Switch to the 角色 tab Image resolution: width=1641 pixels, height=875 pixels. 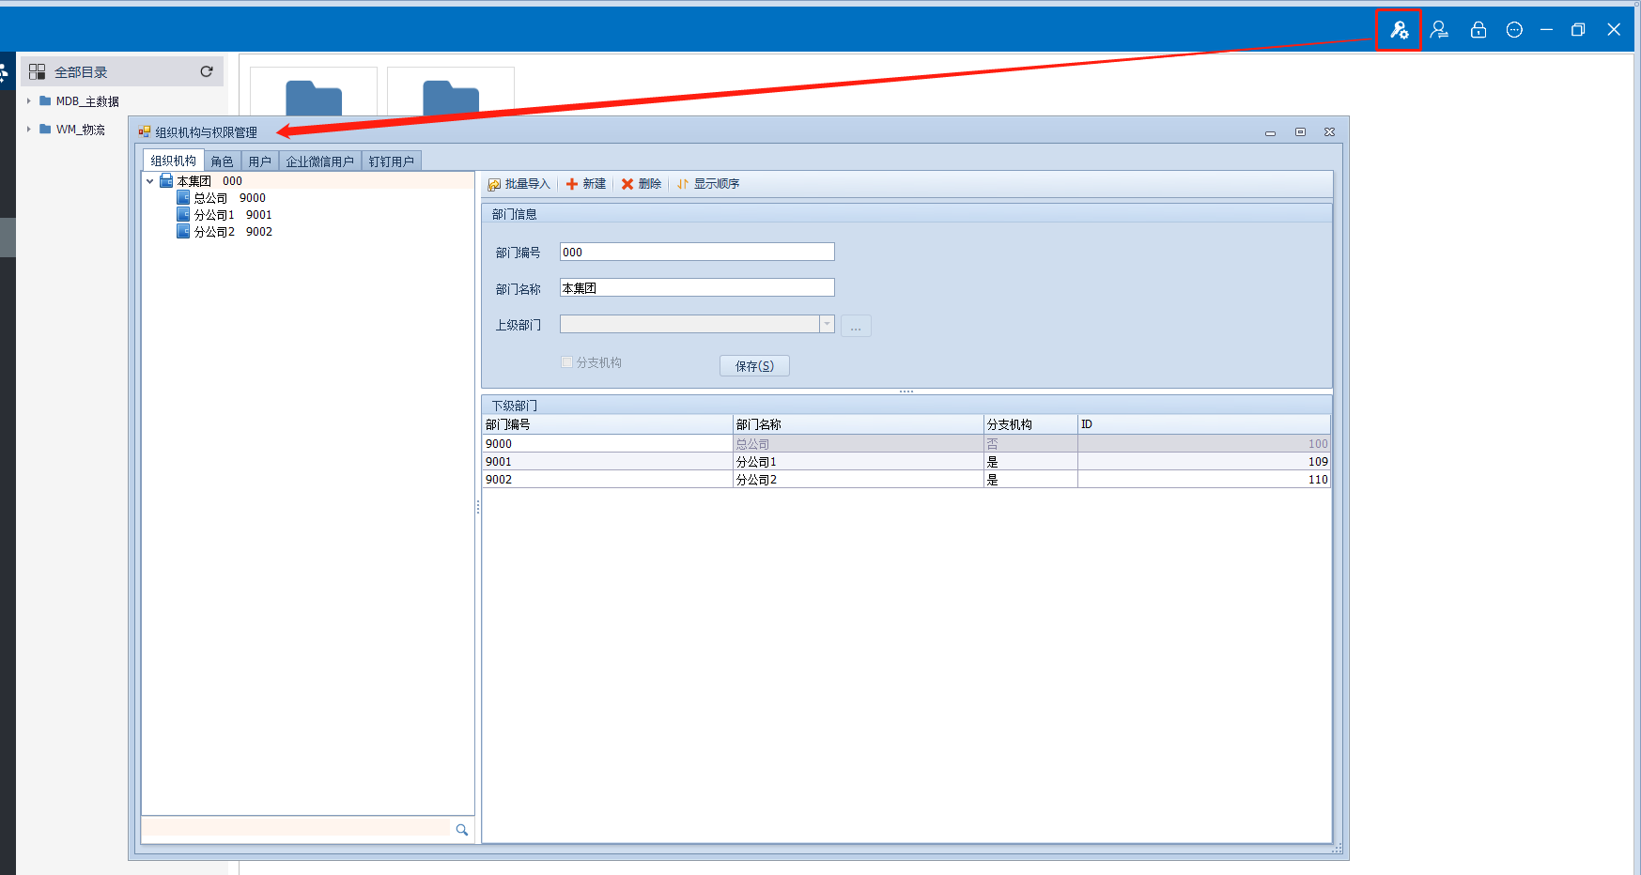(x=222, y=161)
